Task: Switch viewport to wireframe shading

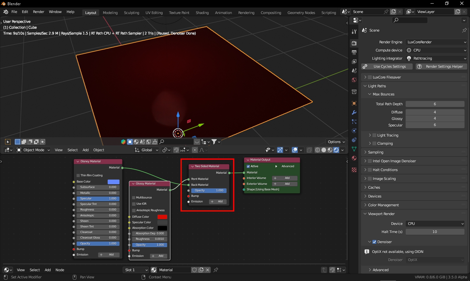Action: 317,150
